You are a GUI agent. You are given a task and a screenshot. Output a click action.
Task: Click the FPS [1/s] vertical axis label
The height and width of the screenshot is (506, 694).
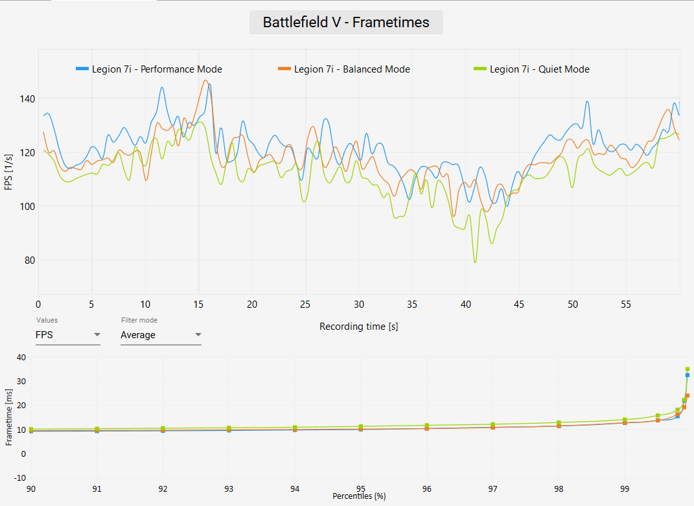8,172
